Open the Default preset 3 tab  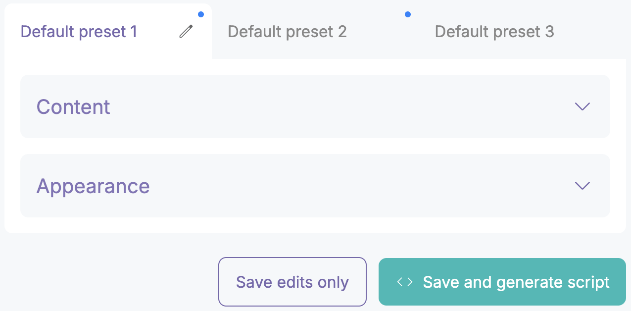click(x=494, y=31)
